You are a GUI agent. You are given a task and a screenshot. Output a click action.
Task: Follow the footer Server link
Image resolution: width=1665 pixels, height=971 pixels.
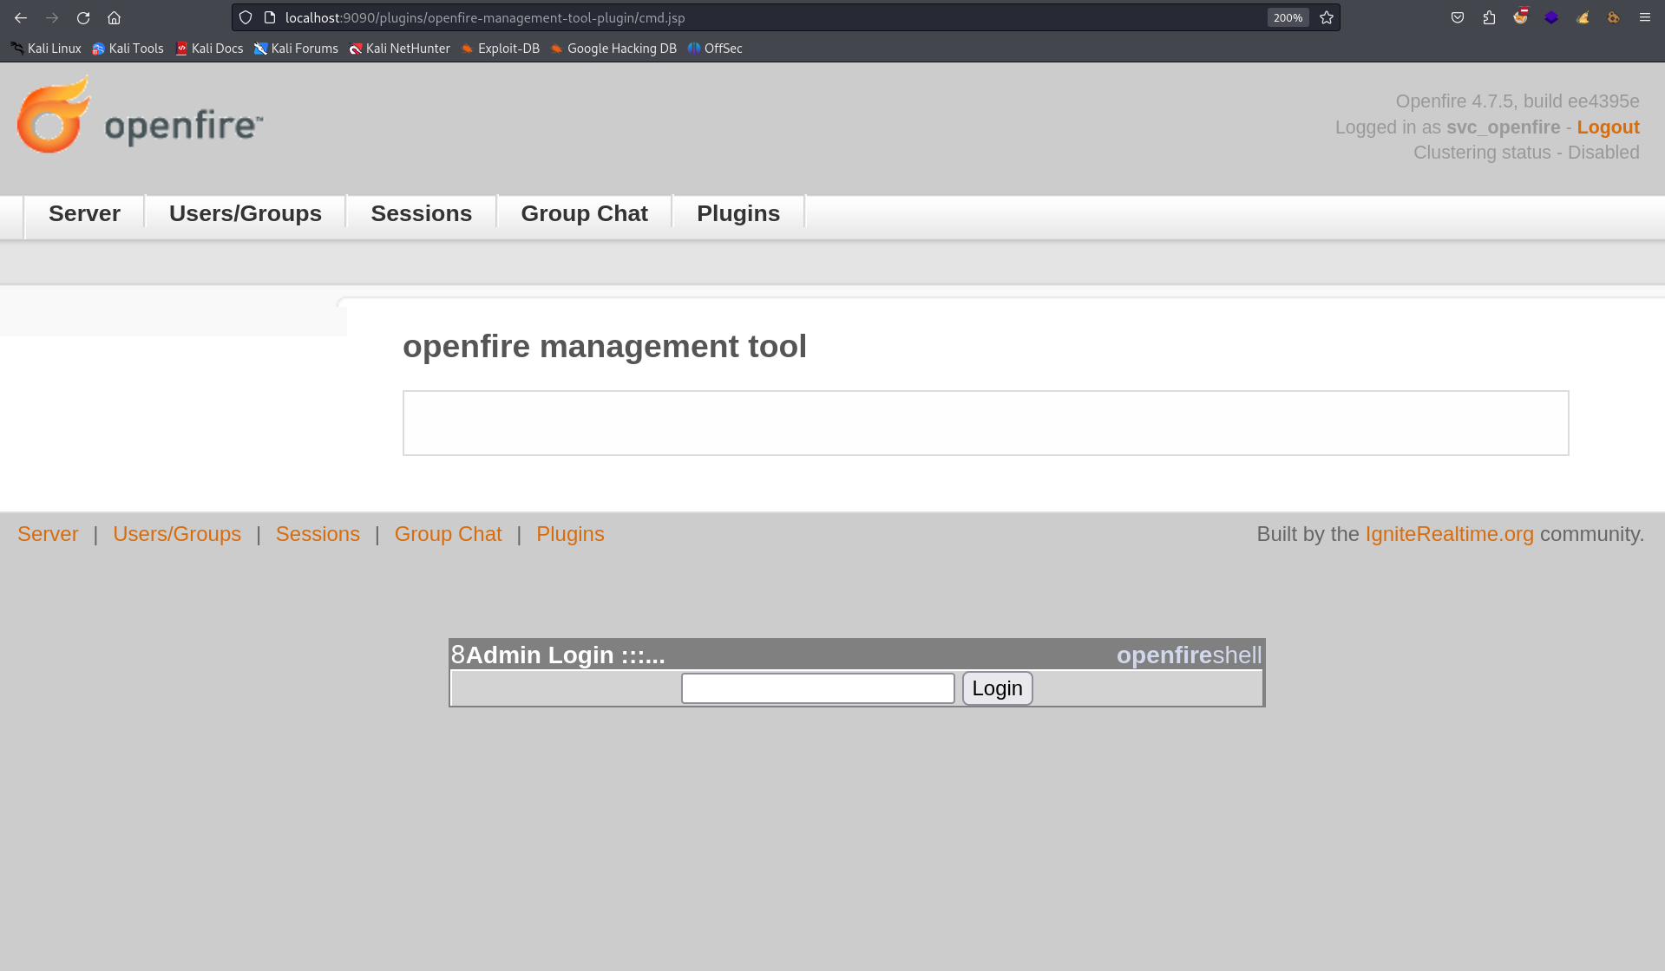tap(48, 534)
